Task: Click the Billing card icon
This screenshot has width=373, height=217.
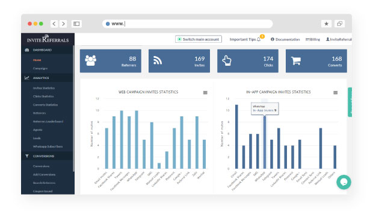Action: click(x=307, y=39)
